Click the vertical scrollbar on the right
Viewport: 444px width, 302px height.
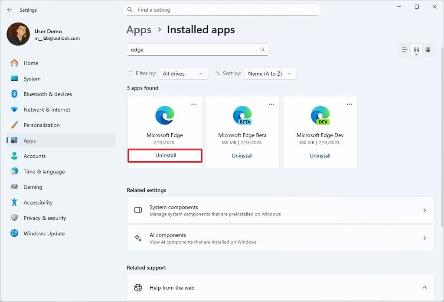click(x=442, y=137)
